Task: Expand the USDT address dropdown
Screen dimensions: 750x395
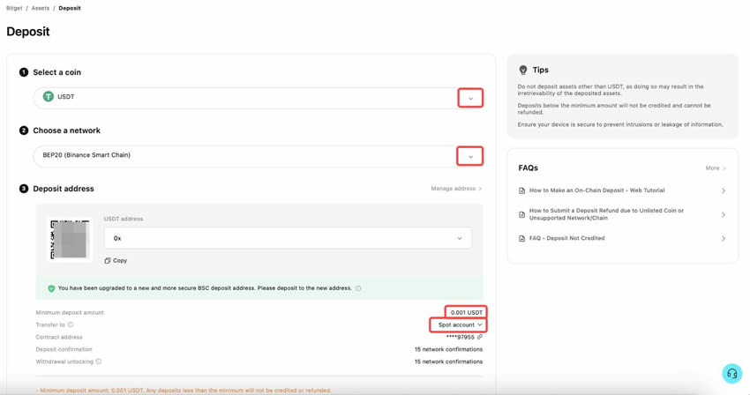Action: coord(460,238)
